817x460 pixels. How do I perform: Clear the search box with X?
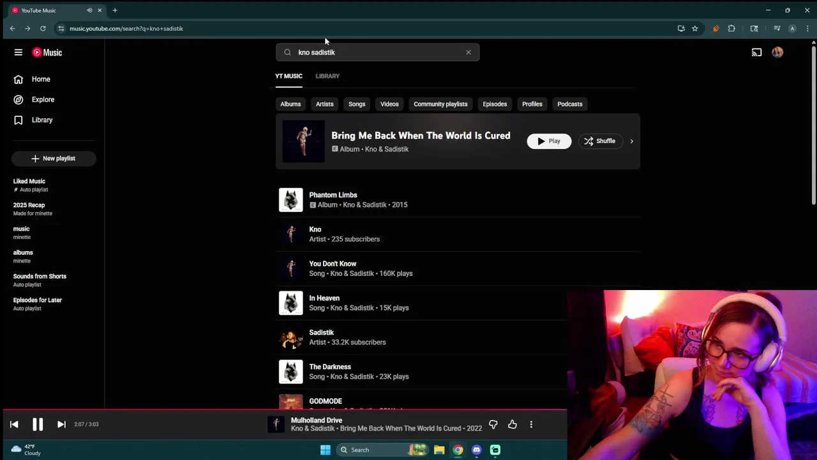468,52
